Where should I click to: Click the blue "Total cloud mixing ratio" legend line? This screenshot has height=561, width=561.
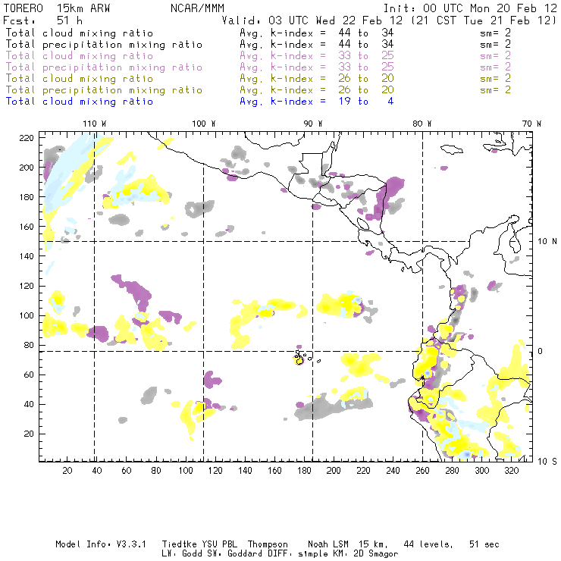tap(80, 102)
